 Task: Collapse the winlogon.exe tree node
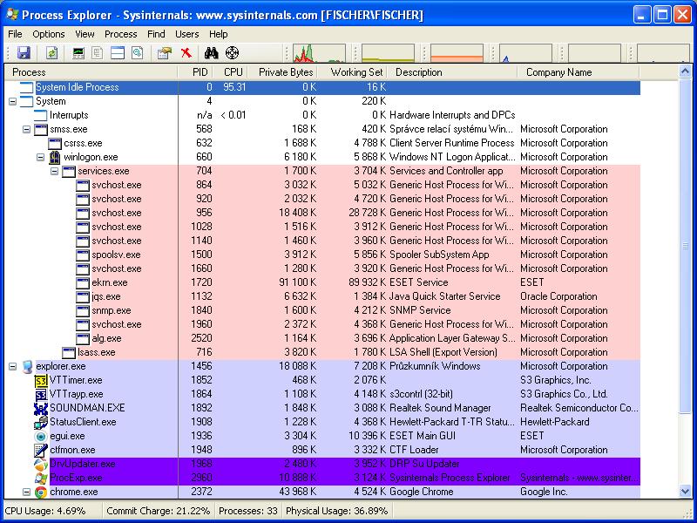40,158
